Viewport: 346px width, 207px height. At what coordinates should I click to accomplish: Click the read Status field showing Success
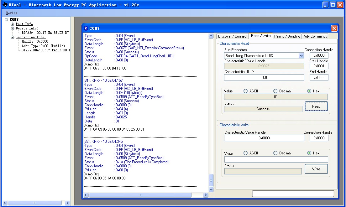pyautogui.click(x=263, y=109)
